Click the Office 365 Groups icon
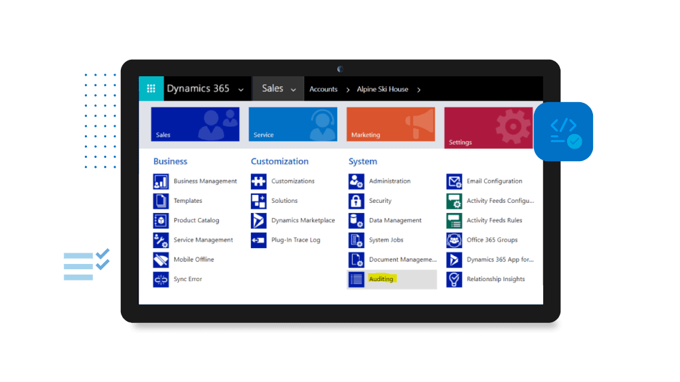 coord(454,240)
